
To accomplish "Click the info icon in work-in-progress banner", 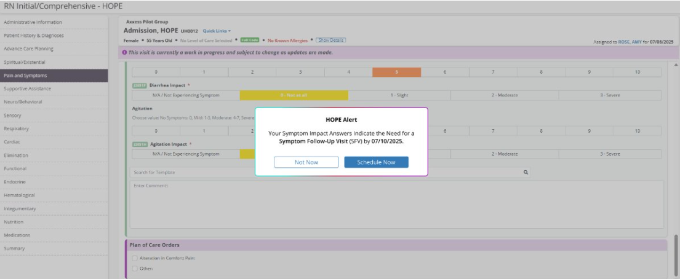I will [125, 52].
